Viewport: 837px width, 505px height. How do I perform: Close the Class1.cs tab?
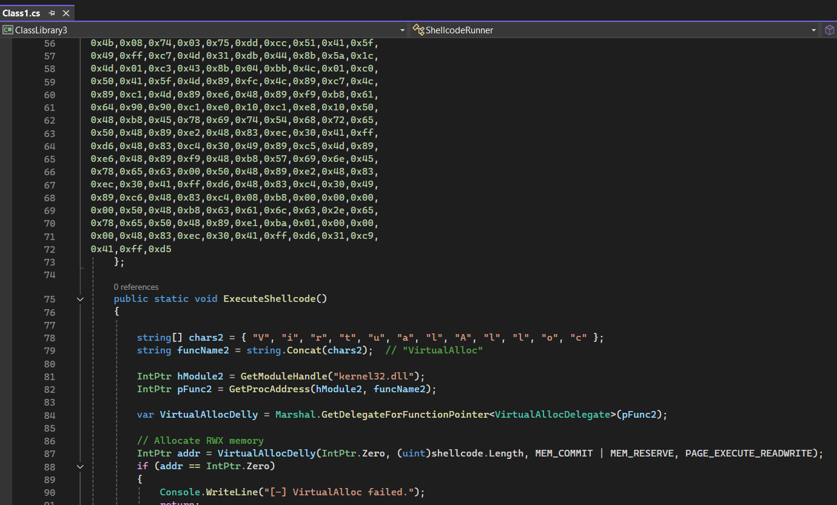point(66,13)
